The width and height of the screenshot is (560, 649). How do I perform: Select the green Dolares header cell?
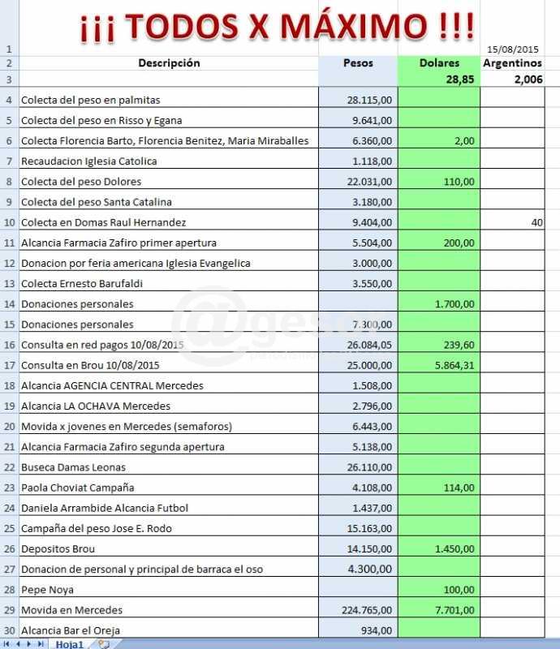pos(438,63)
